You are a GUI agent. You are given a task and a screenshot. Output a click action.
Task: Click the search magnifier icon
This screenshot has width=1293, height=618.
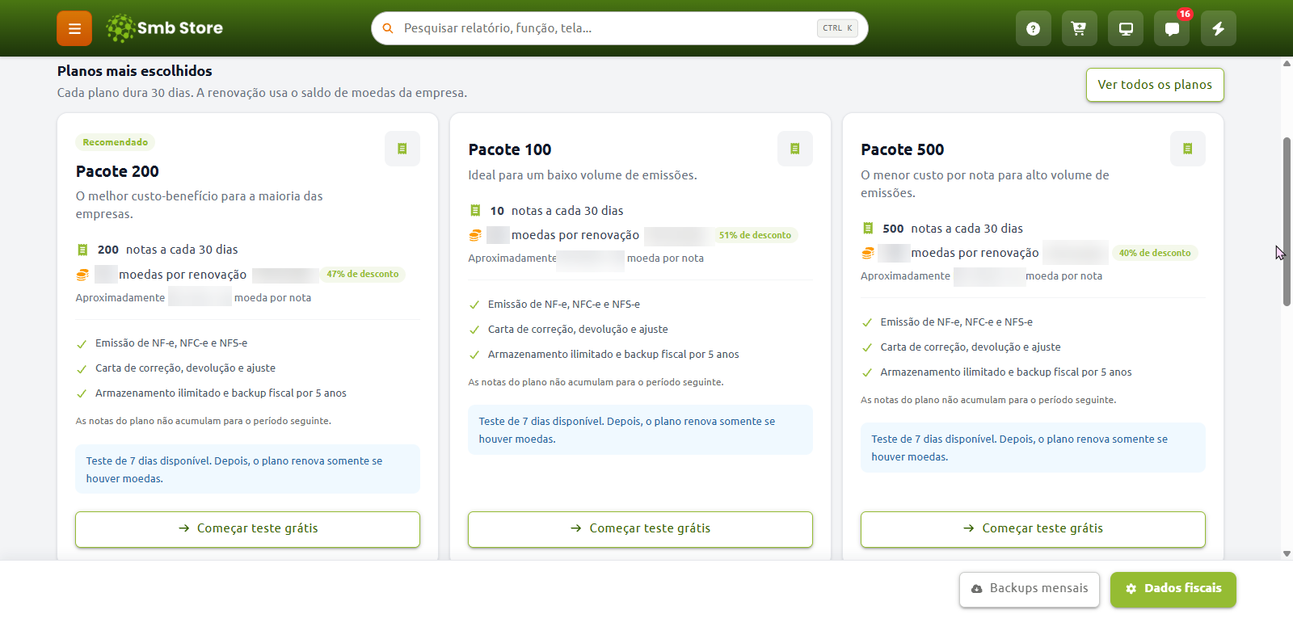[x=388, y=28]
